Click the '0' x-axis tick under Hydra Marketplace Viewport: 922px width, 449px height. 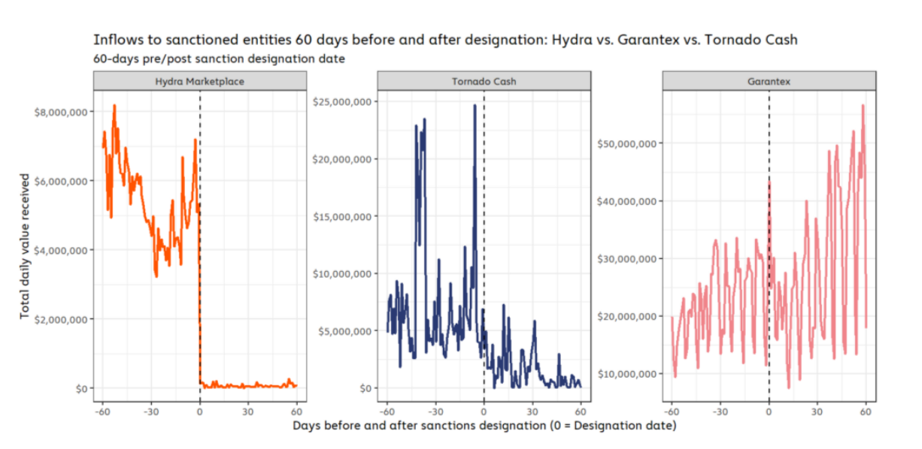[x=200, y=411]
